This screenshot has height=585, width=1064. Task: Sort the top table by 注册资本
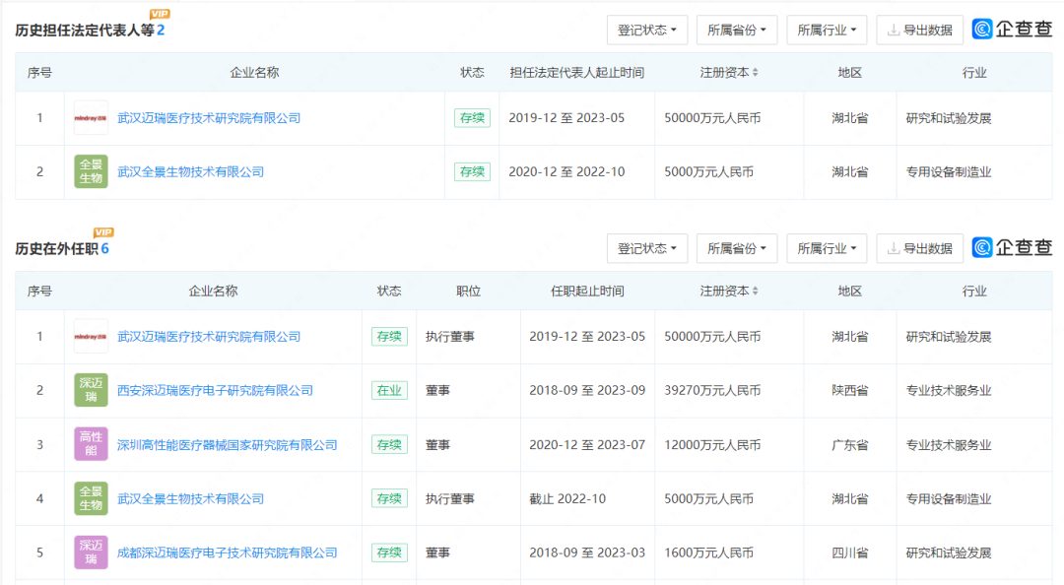coord(729,73)
